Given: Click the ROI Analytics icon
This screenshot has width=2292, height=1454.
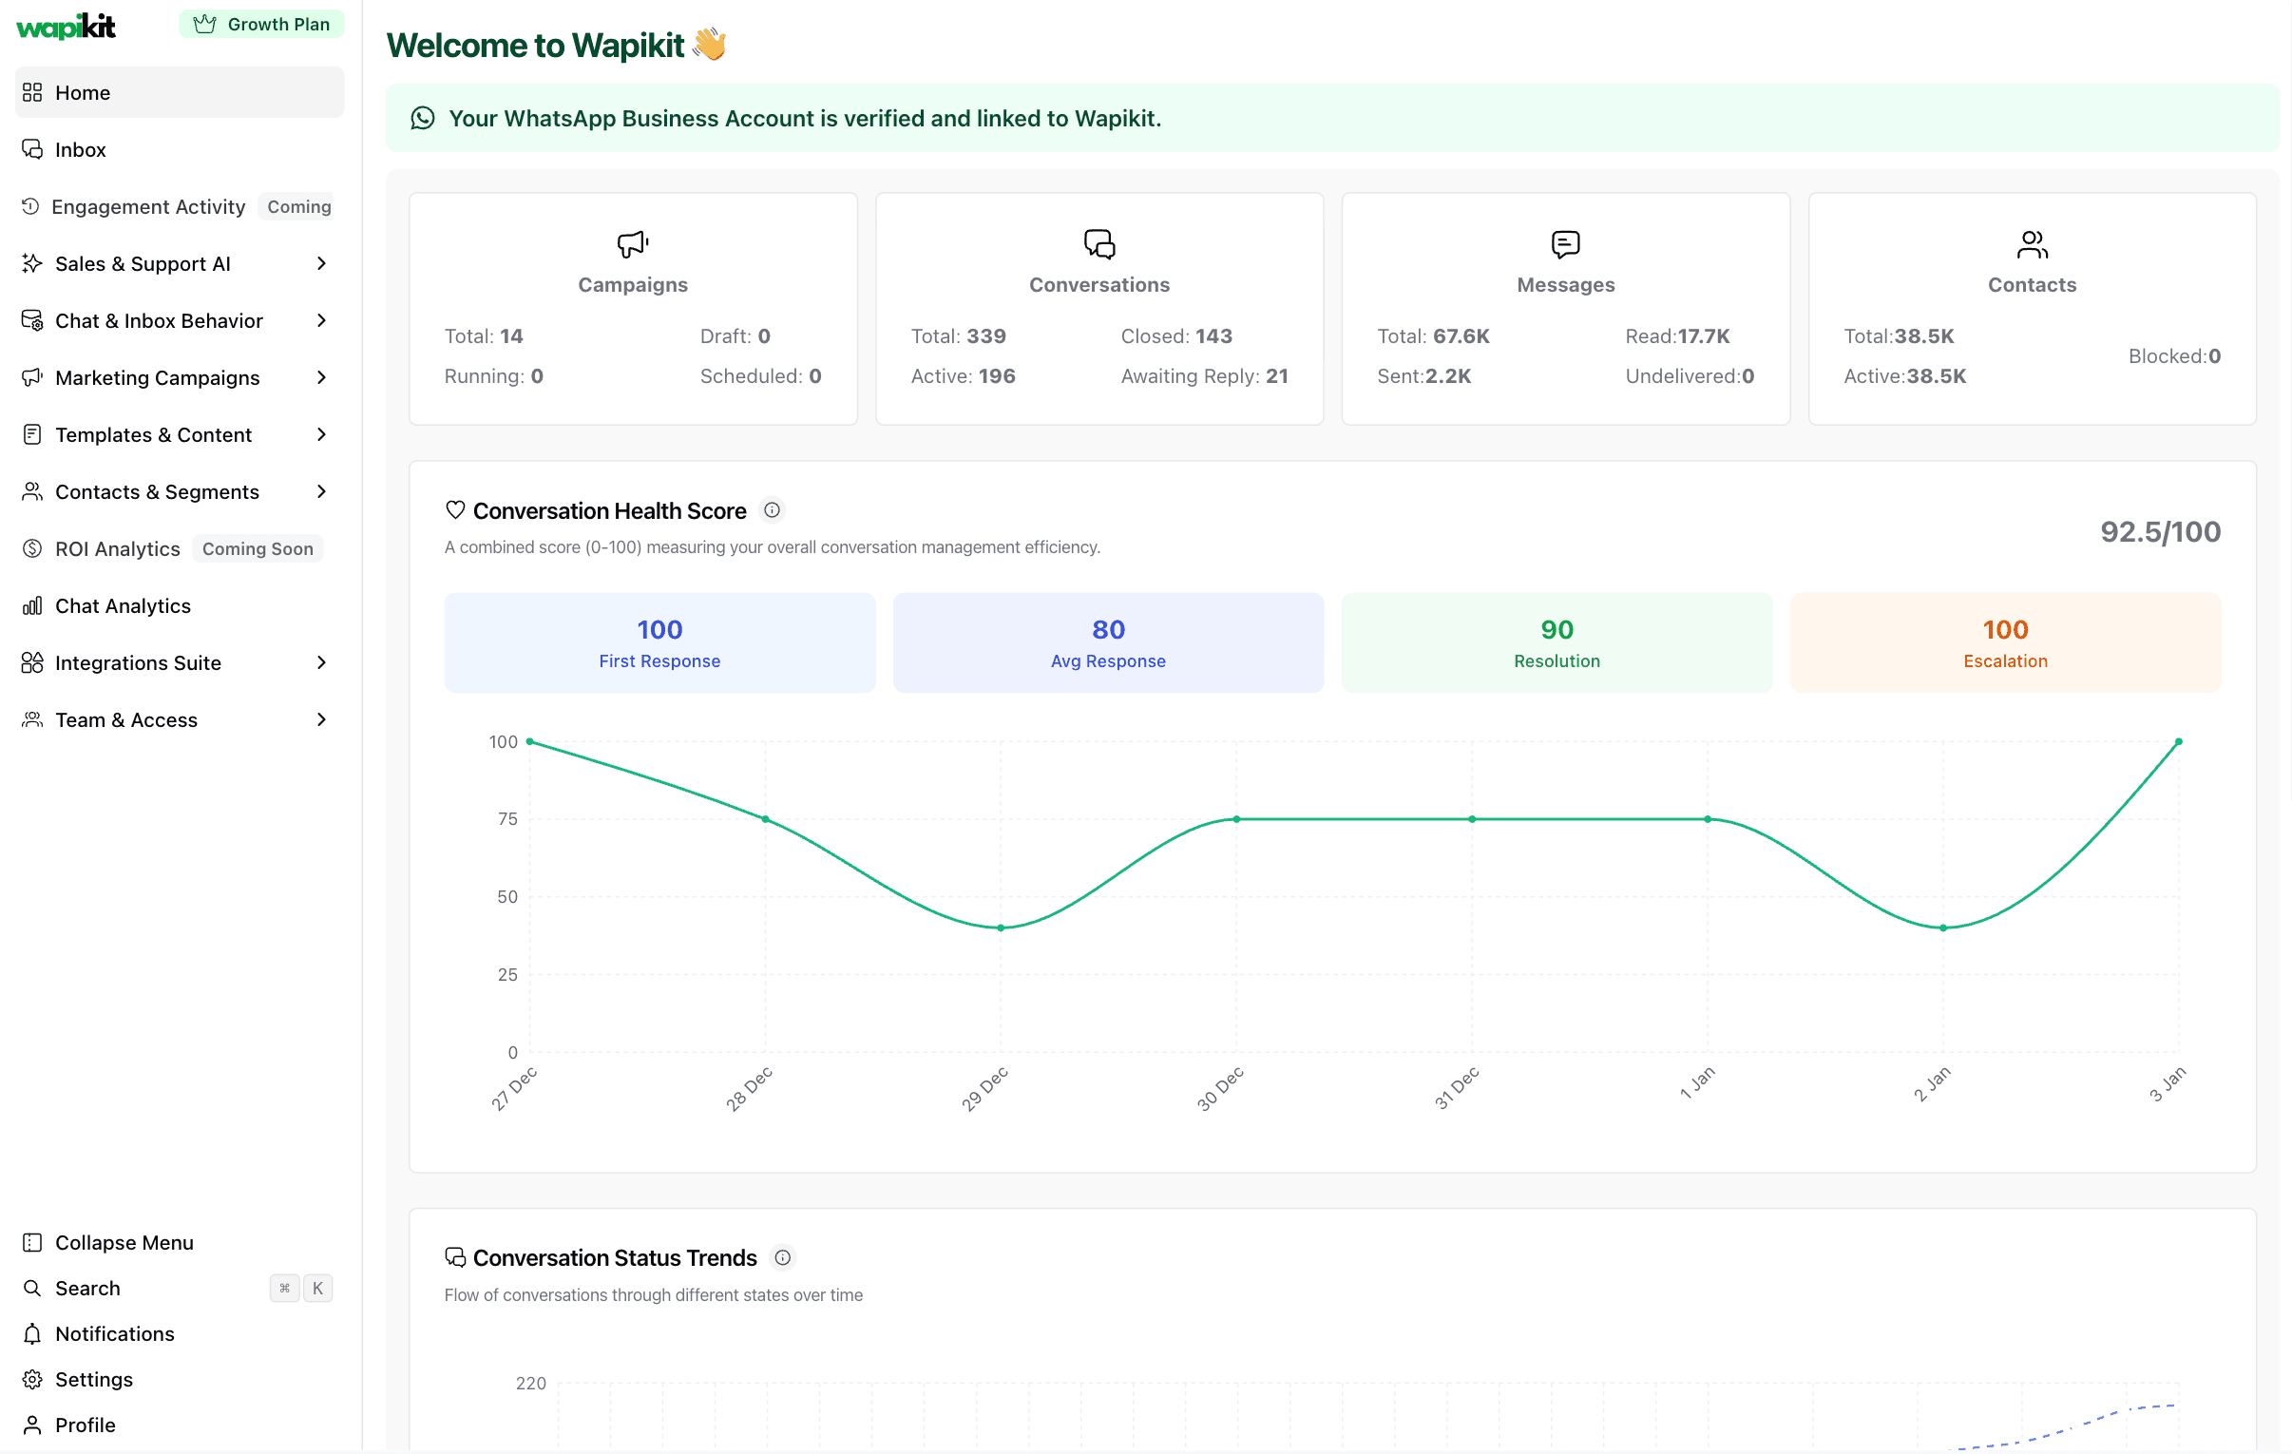Looking at the screenshot, I should point(31,548).
